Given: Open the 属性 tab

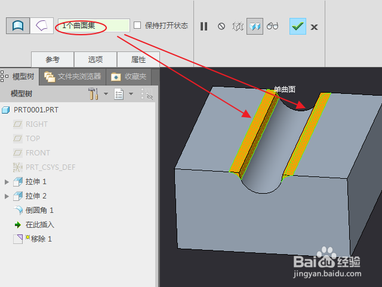Looking at the screenshot, I should (x=138, y=59).
